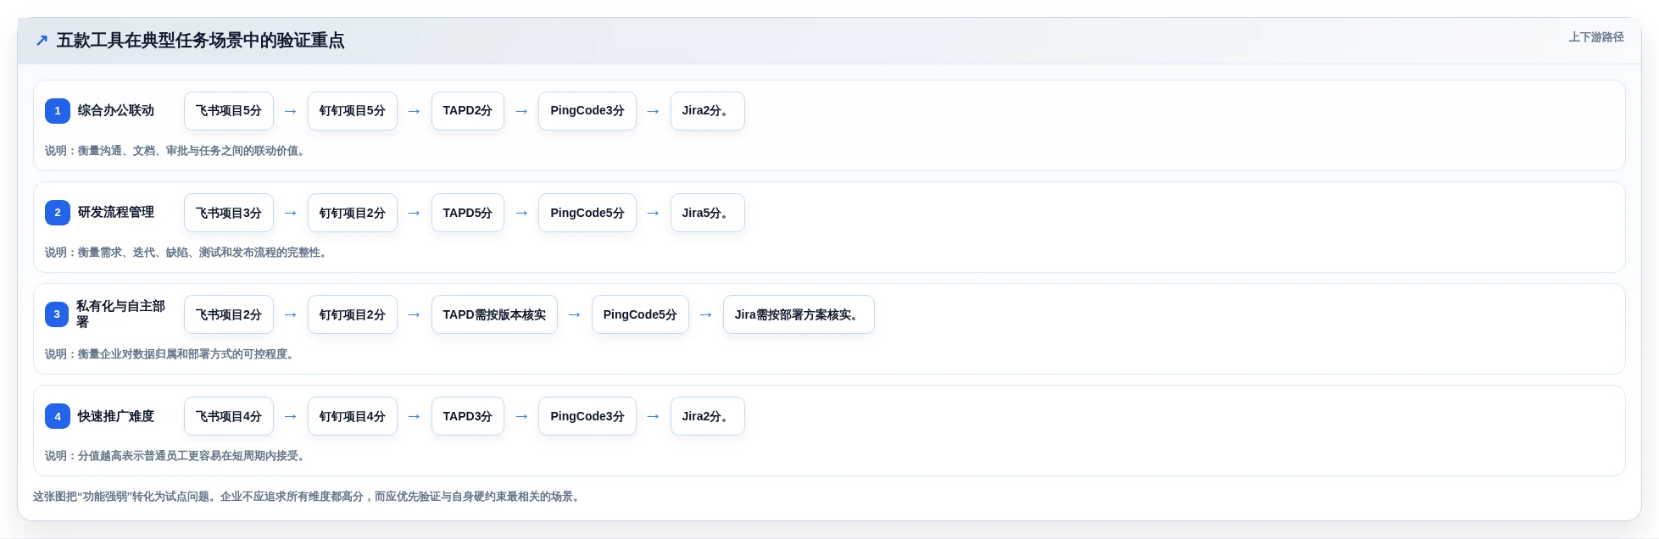Click arrow between 飞书项目4分 and 钉钉项目4分
The image size is (1659, 539).
291,416
